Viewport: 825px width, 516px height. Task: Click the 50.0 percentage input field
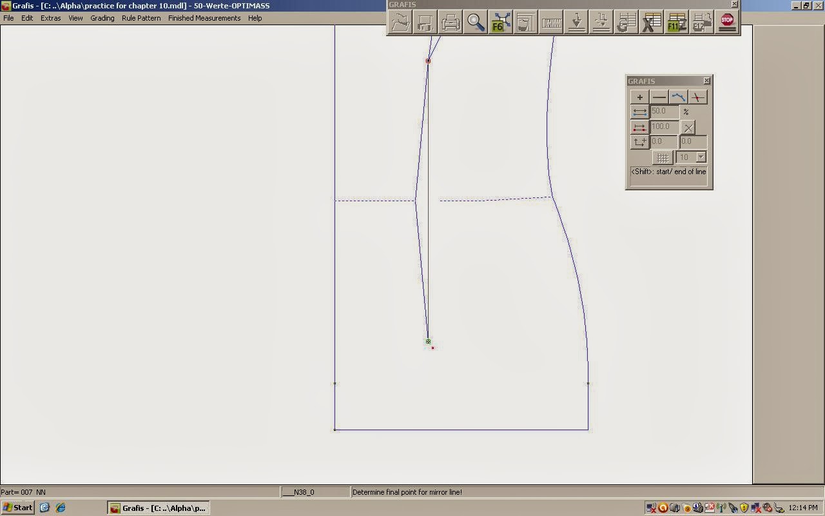coord(665,112)
